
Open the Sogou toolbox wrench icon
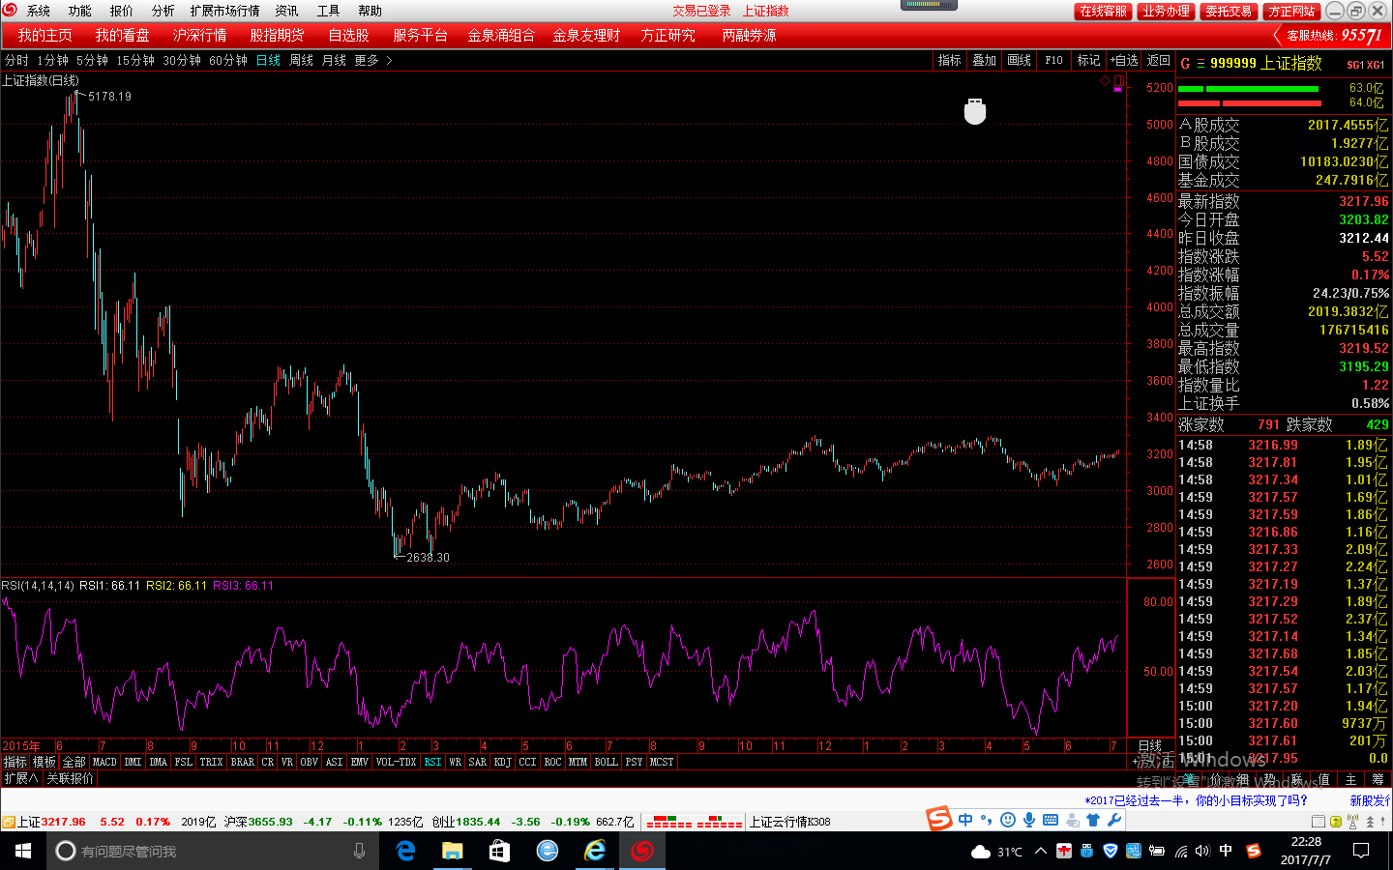pyautogui.click(x=1114, y=820)
